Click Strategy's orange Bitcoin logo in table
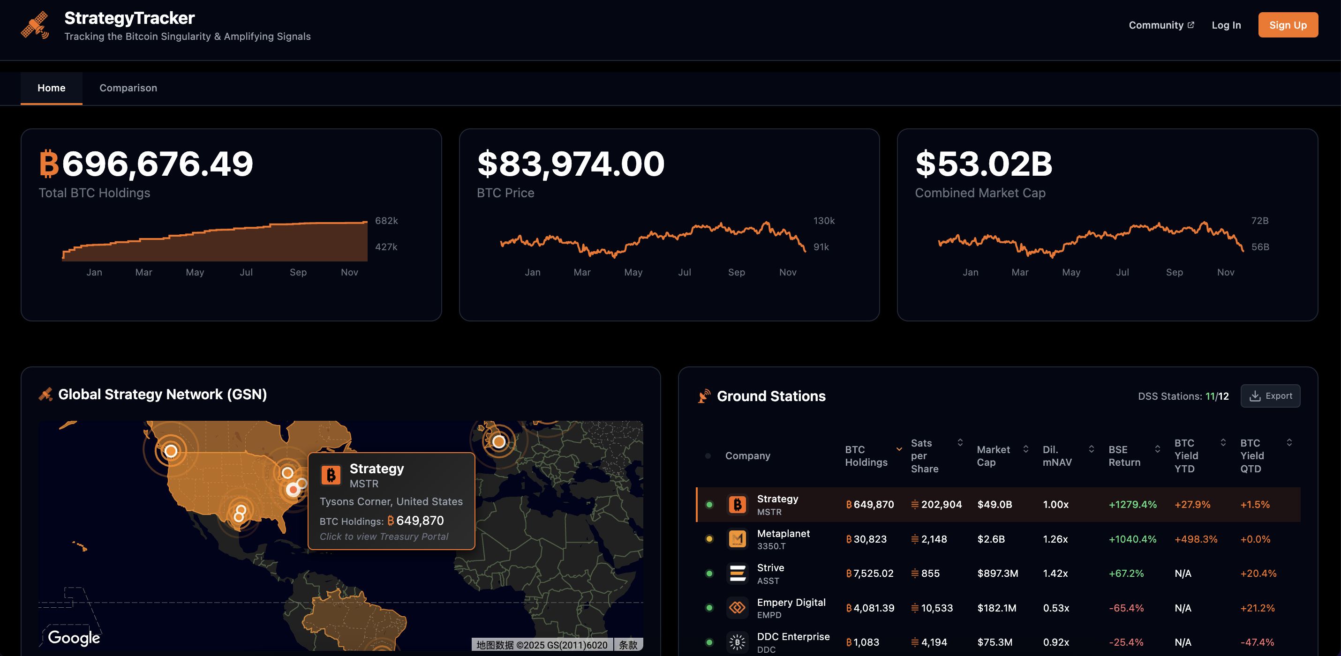The height and width of the screenshot is (656, 1341). pos(737,504)
